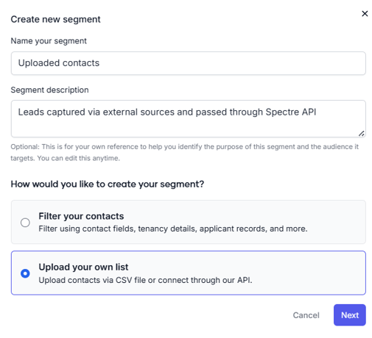Click the Create new segment heading
The width and height of the screenshot is (372, 338).
pyautogui.click(x=55, y=19)
